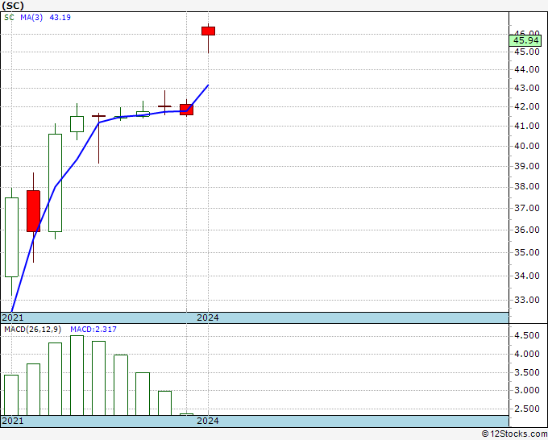Click the 4.500 MACD axis label
Viewport: 548px width, 440px height.
click(527, 335)
